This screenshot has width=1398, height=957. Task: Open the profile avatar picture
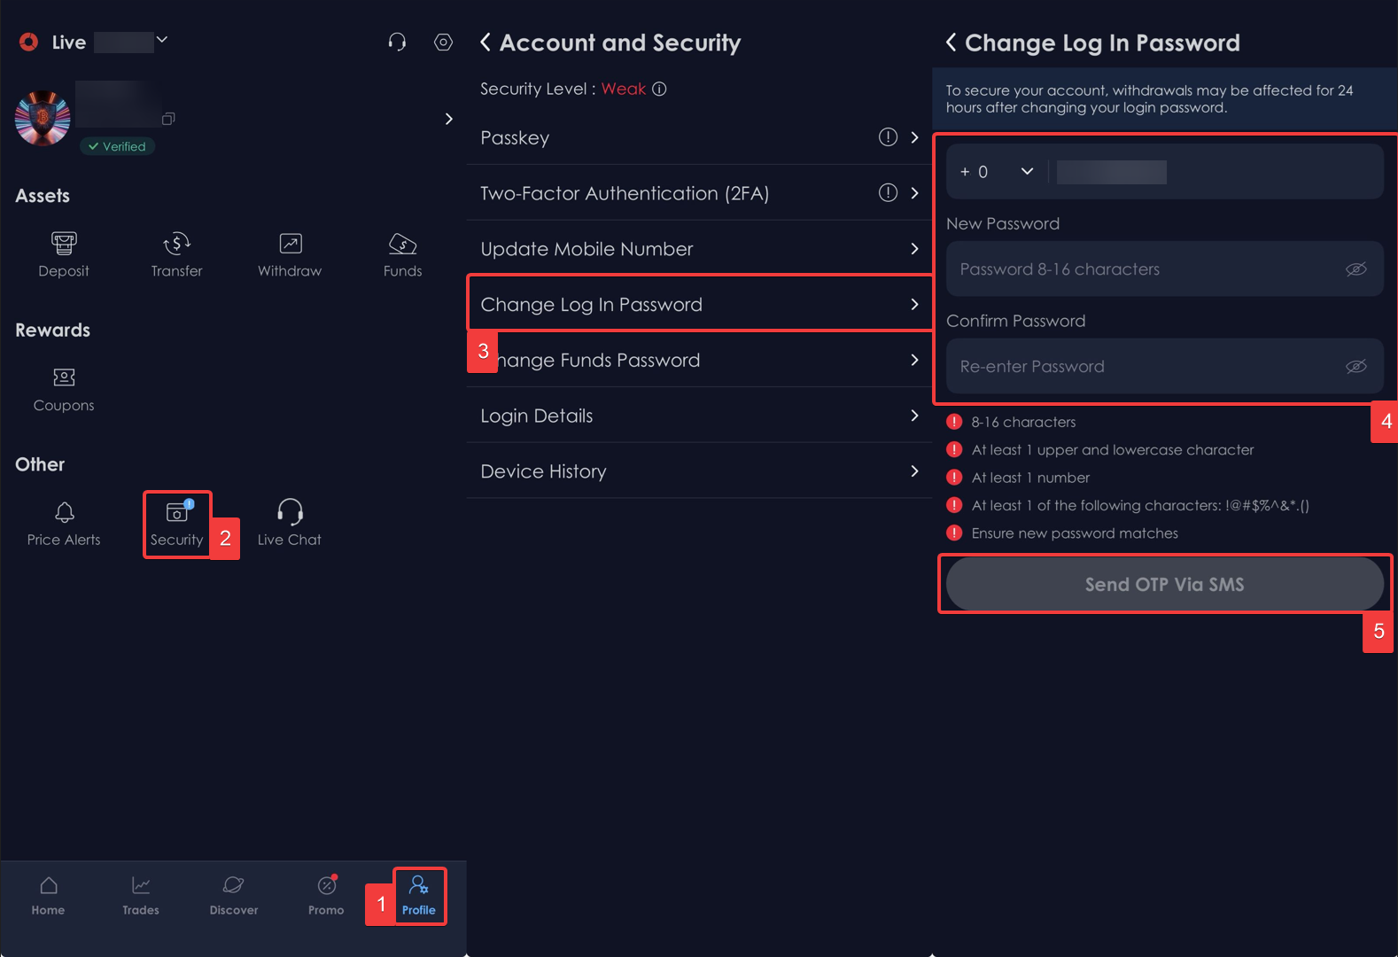43,118
